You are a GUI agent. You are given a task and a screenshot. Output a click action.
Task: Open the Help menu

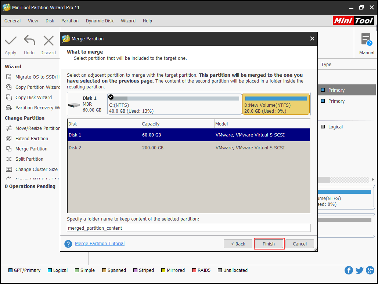coord(147,21)
